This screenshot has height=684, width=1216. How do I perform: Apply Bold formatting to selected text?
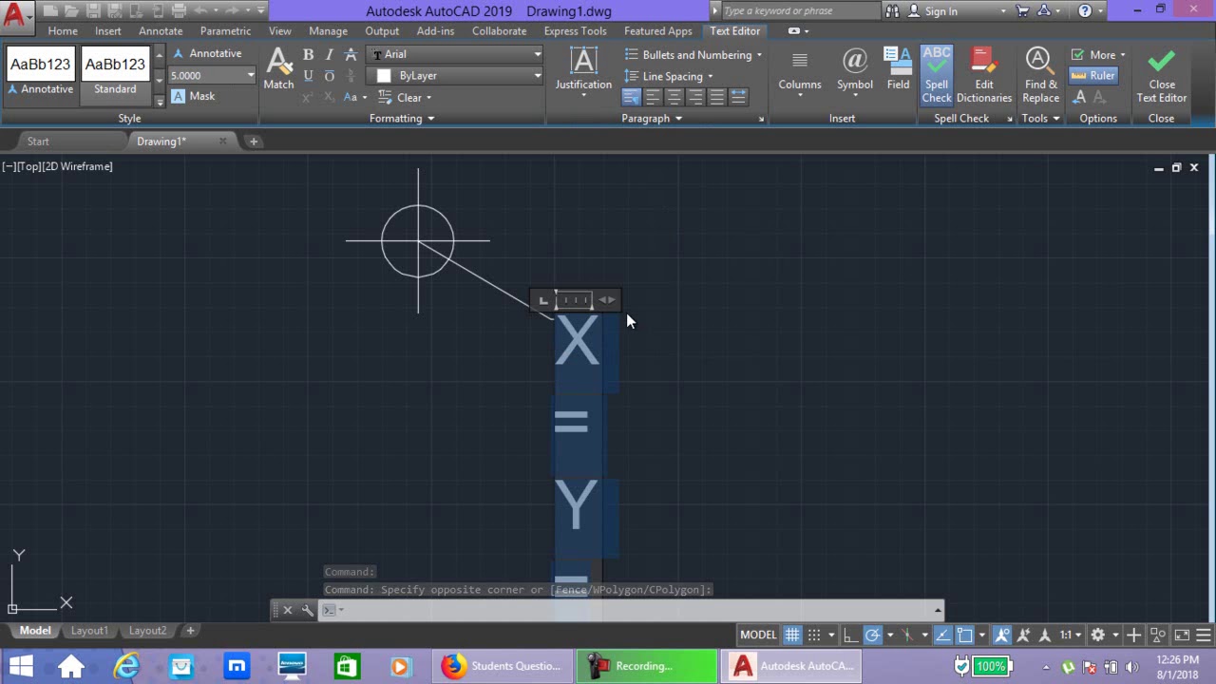click(x=308, y=55)
